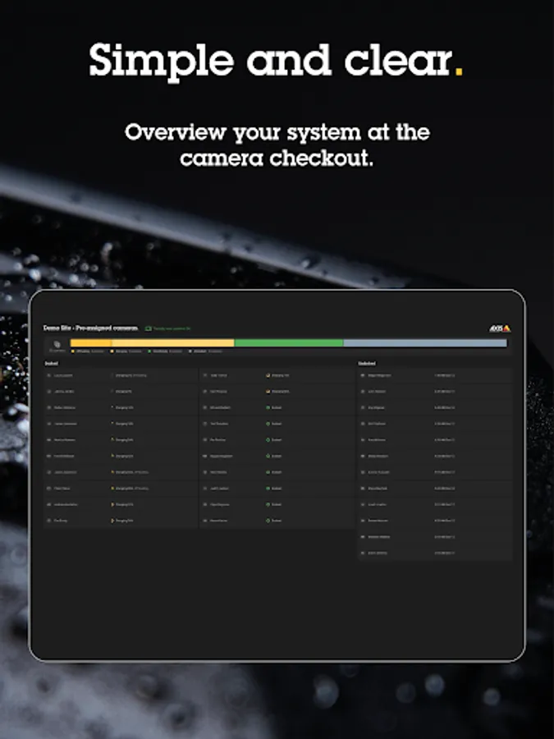Viewport: 554px width, 739px height.
Task: Select the dark yellow status bar segment
Action: point(91,343)
